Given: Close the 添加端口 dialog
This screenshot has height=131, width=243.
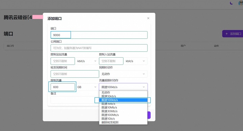Looking at the screenshot, I should (148, 18).
